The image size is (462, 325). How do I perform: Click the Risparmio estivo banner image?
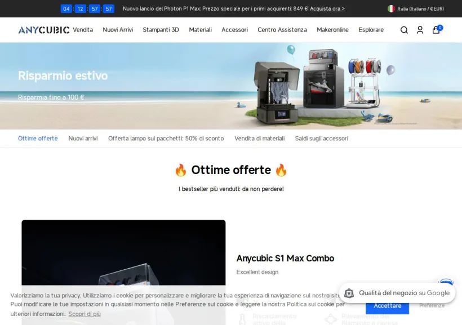pyautogui.click(x=231, y=86)
